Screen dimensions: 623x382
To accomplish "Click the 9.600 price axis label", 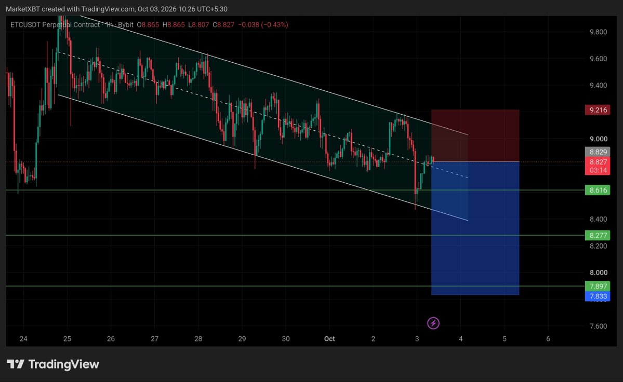I will (599, 59).
